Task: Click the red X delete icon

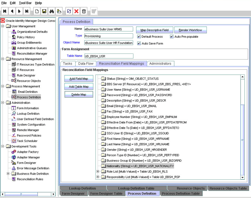Action: (x=76, y=11)
